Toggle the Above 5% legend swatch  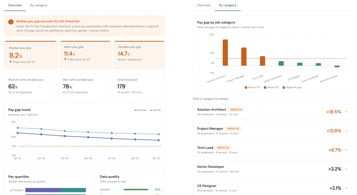pyautogui.click(x=252, y=87)
